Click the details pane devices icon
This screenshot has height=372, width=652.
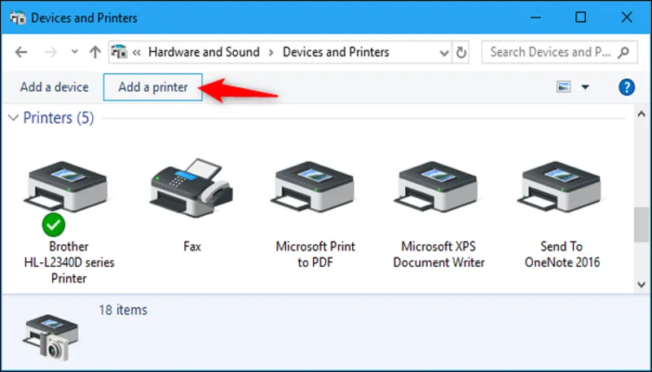coord(51,337)
